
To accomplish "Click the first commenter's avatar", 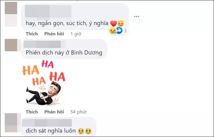I will click(x=11, y=14).
